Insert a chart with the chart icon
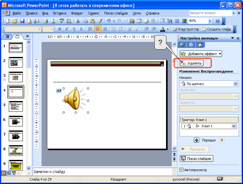 (132, 21)
